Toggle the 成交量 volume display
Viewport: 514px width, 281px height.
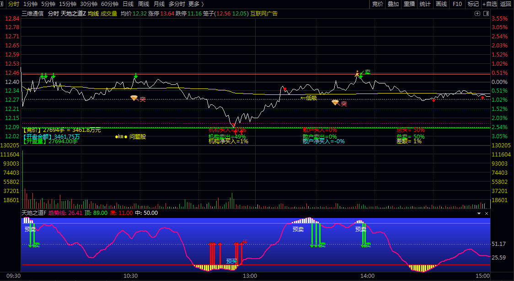click(x=109, y=13)
